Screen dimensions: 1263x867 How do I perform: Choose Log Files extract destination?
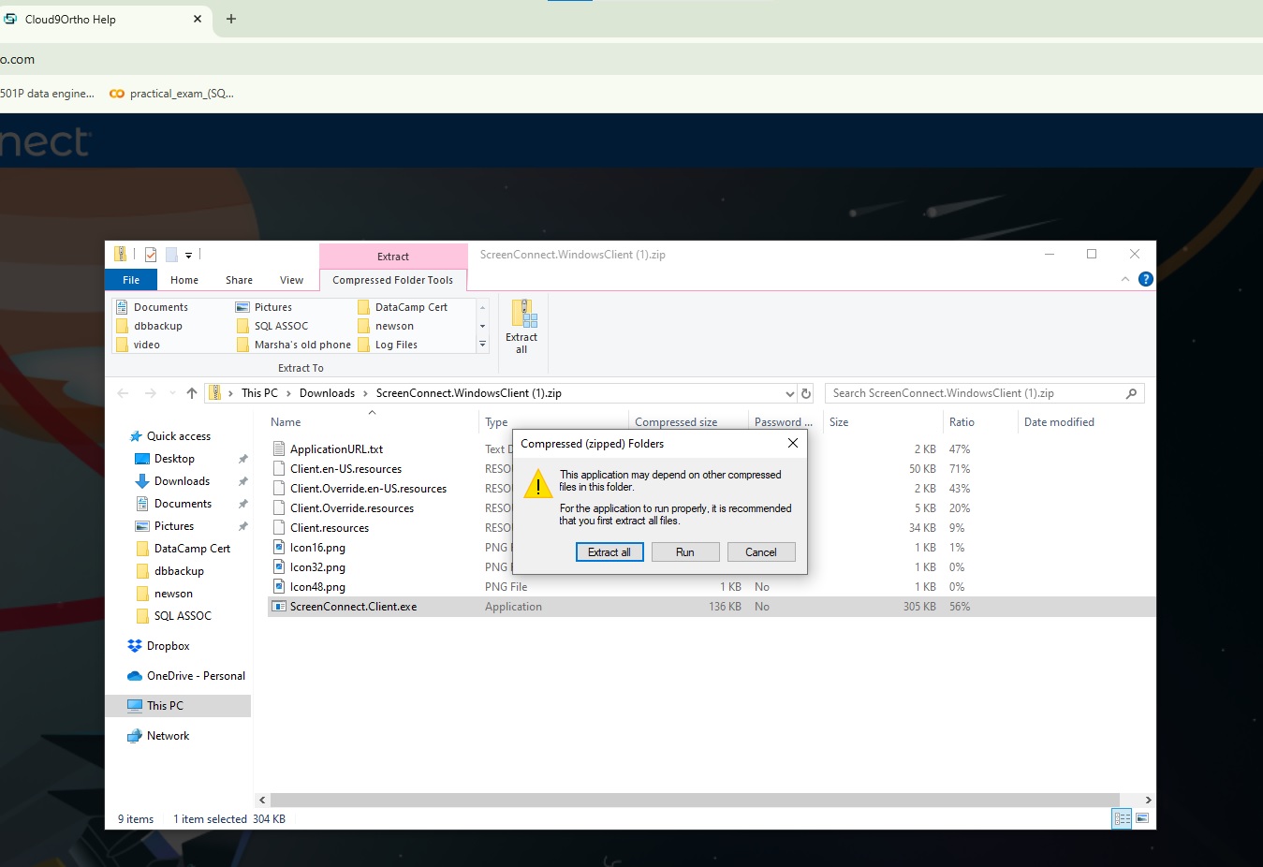click(388, 345)
